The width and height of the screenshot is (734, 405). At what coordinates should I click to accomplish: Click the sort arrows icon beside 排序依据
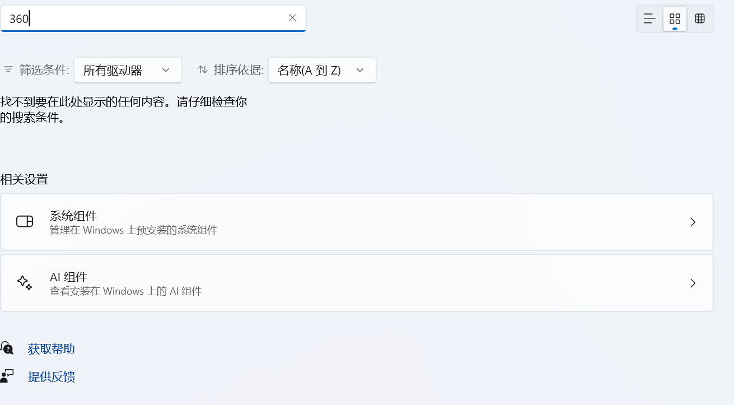tap(203, 70)
